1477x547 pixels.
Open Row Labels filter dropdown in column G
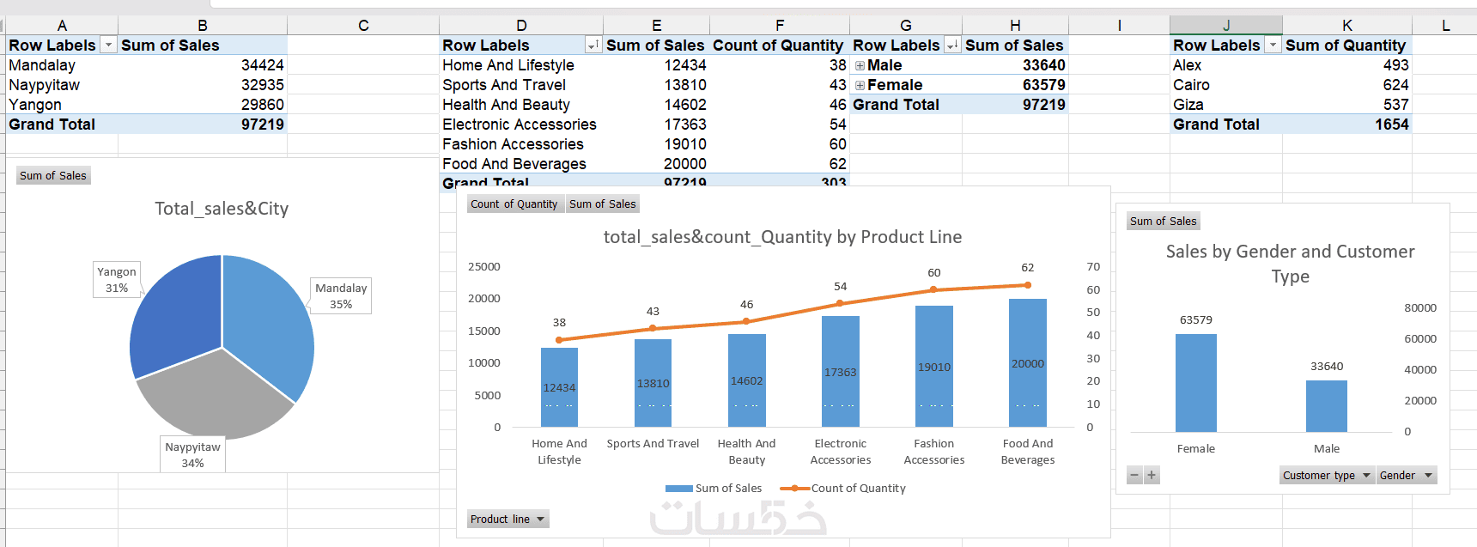pos(952,45)
